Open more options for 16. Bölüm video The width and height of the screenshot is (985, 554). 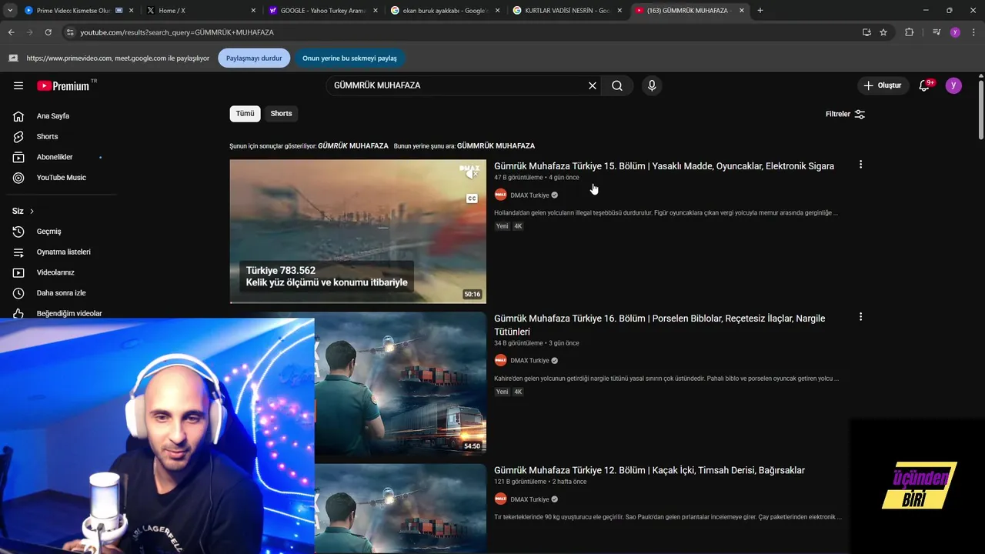click(x=860, y=317)
